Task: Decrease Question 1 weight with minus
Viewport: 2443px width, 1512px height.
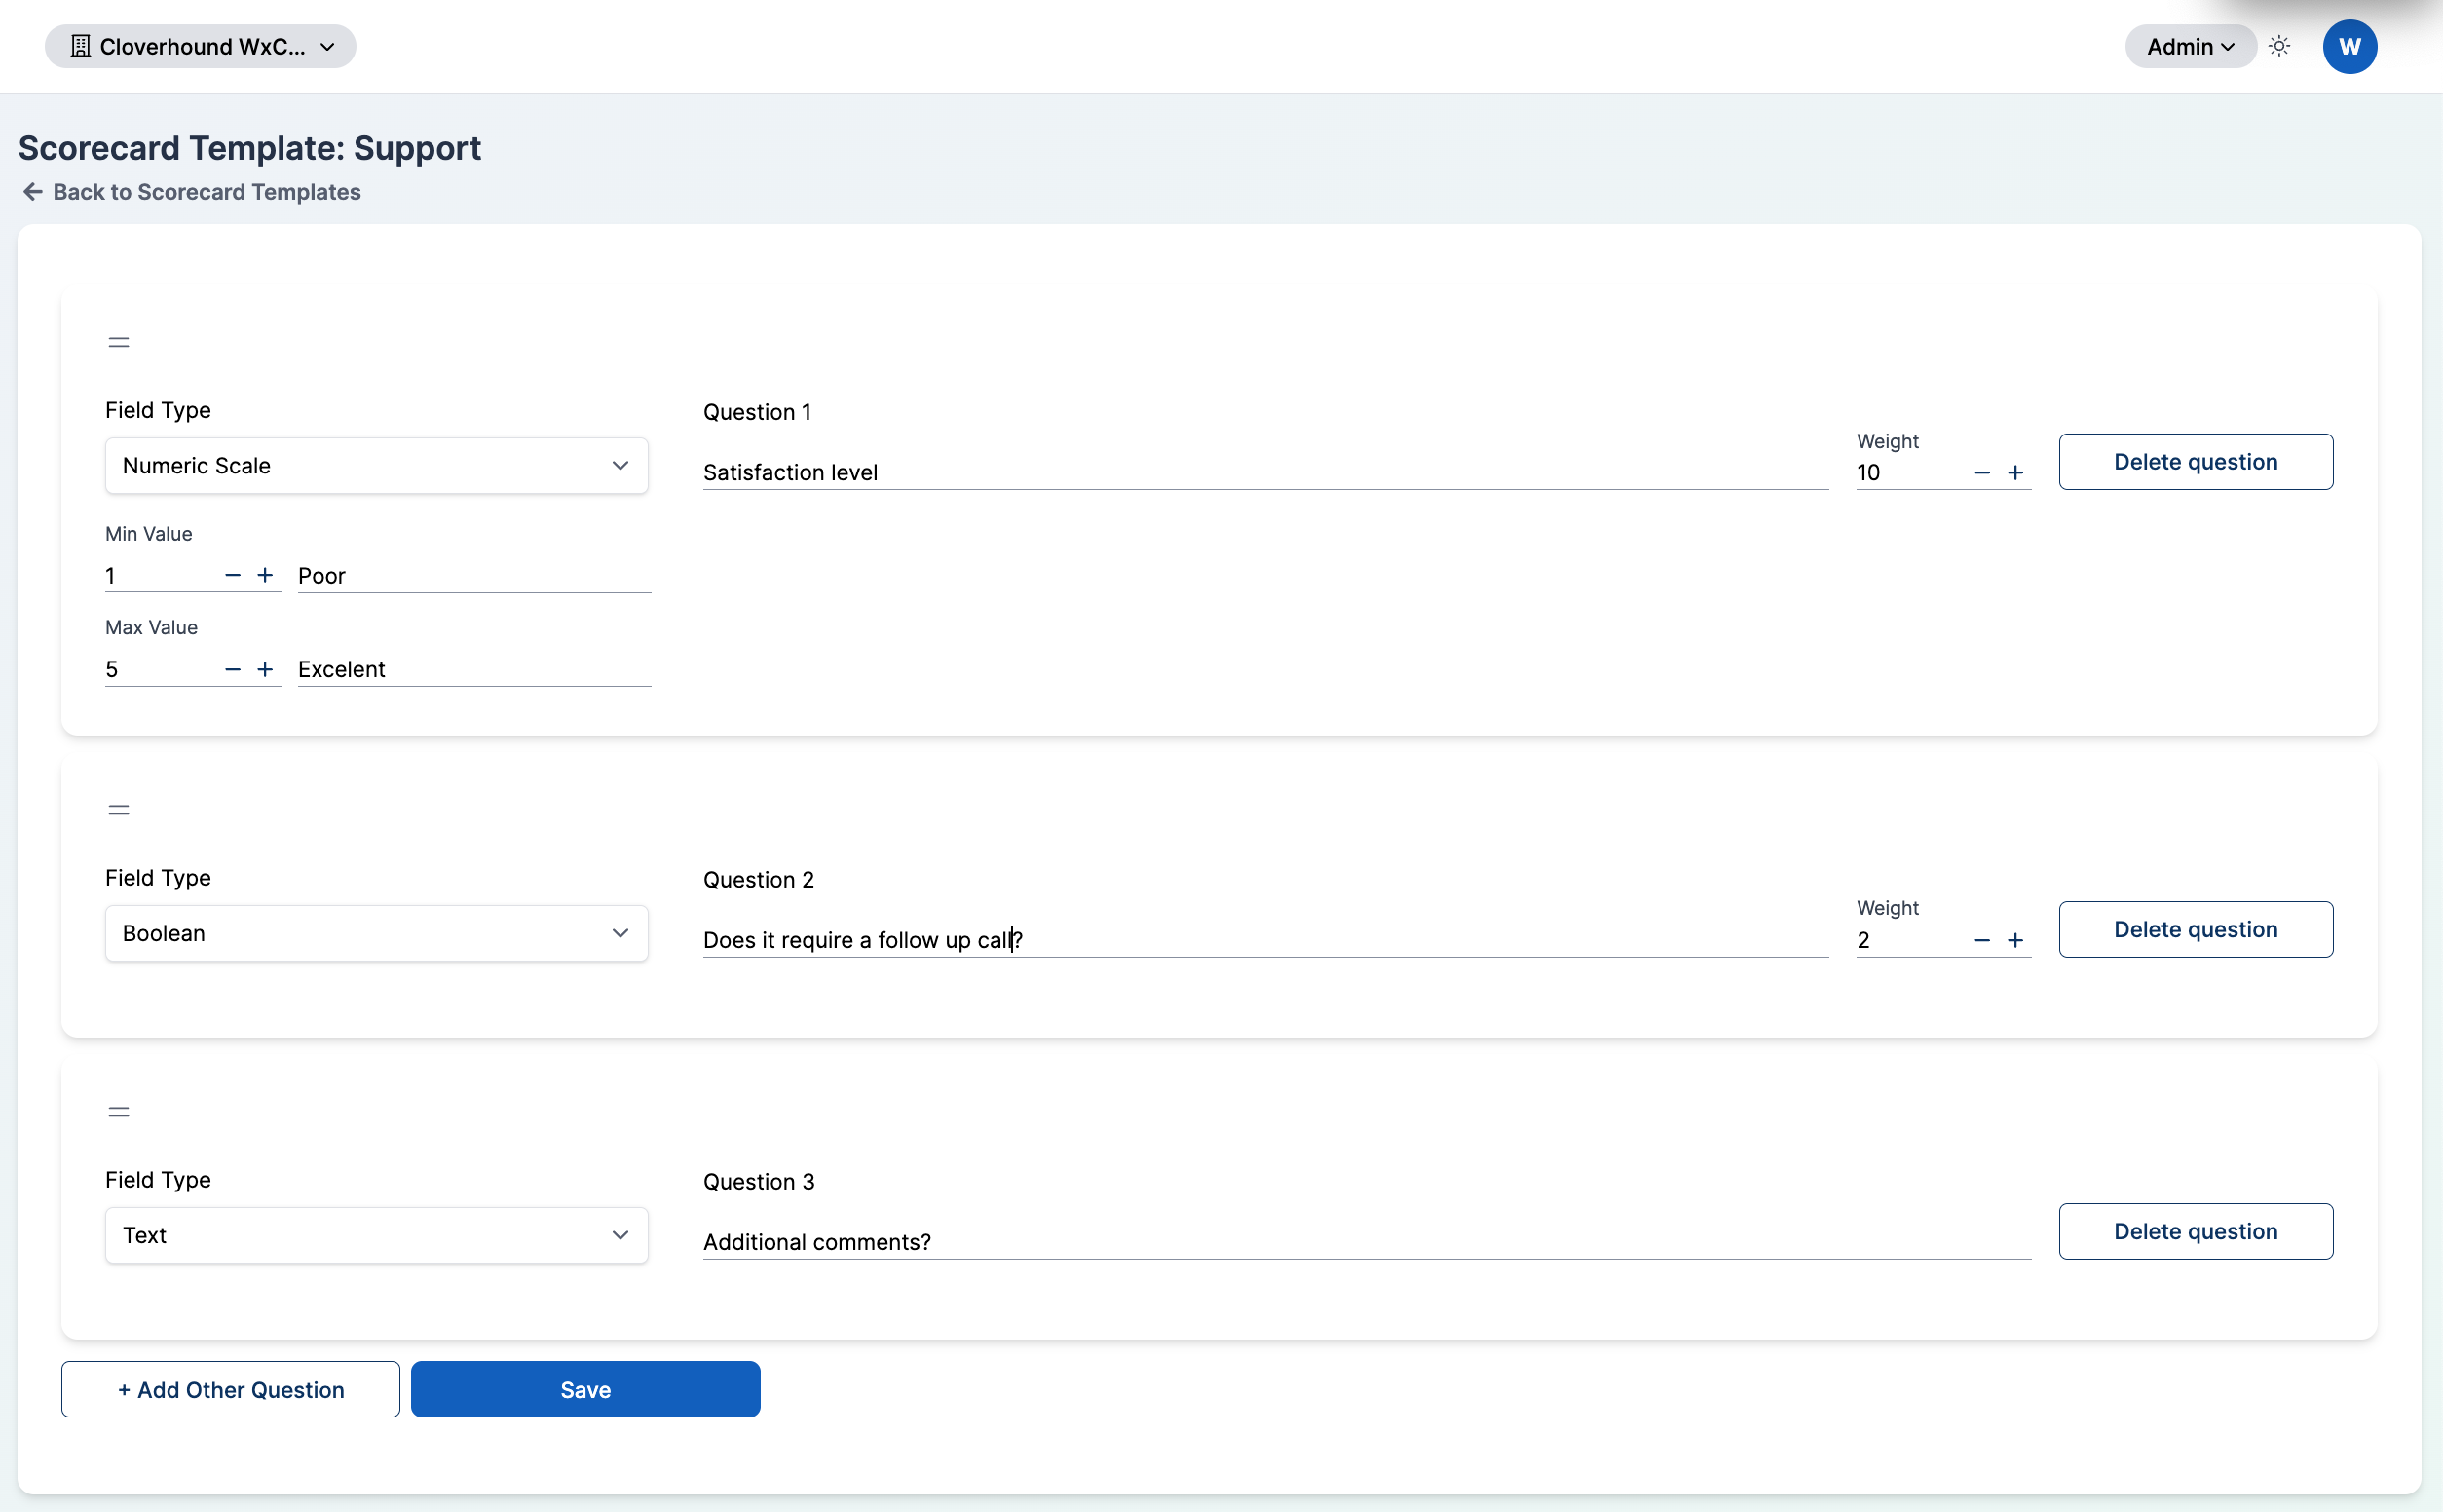Action: point(1982,473)
